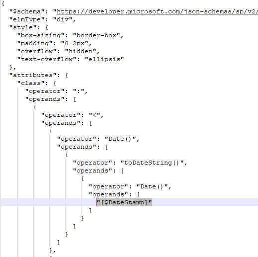Click the "class" key

coord(31,83)
